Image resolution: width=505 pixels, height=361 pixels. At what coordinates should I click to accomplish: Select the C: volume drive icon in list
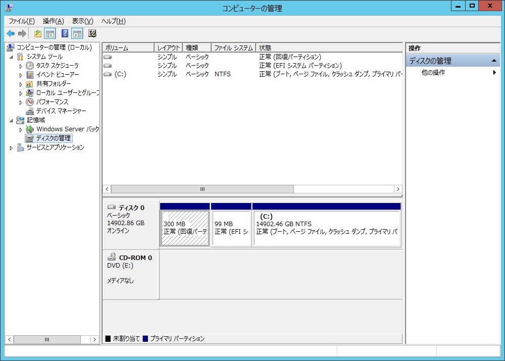click(x=108, y=74)
